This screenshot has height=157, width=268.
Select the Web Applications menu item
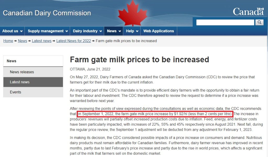pyautogui.click(x=158, y=31)
